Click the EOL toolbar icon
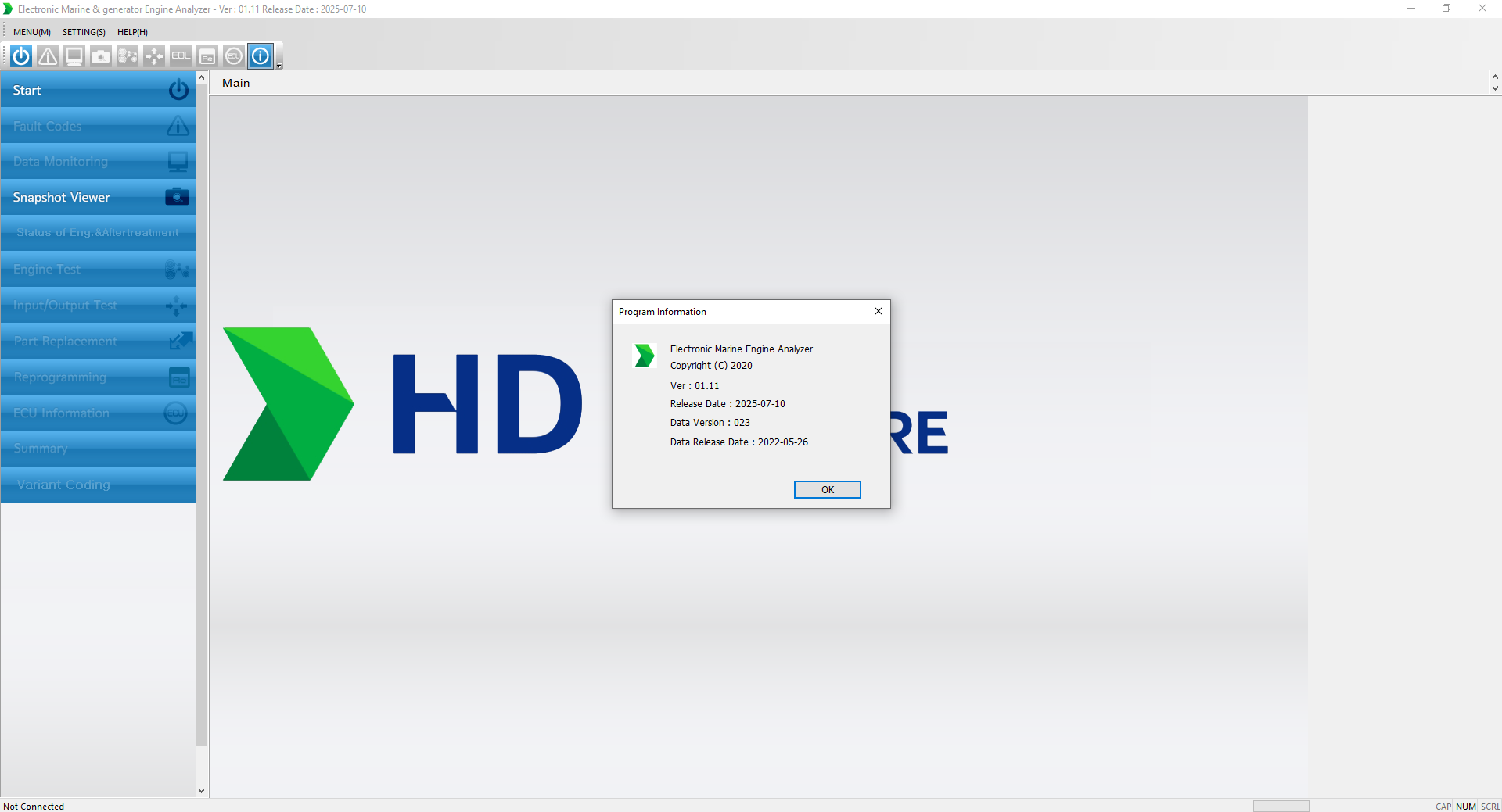 click(181, 56)
